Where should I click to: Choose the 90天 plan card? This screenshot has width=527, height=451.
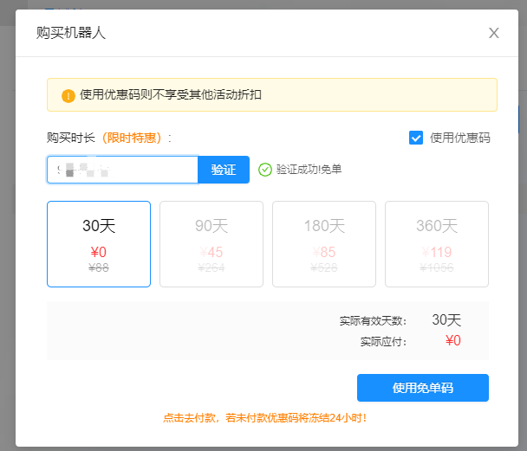point(211,243)
